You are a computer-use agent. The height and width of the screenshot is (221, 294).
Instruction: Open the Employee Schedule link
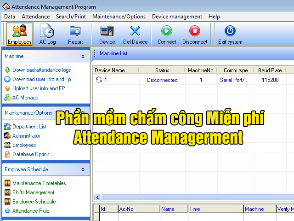[x=34, y=202]
